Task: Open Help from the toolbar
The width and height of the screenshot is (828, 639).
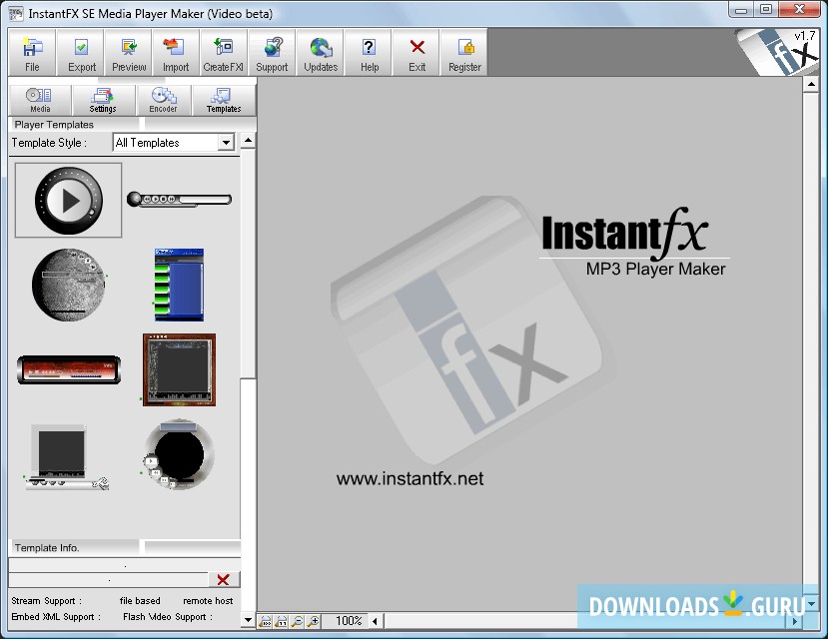Action: [x=370, y=53]
